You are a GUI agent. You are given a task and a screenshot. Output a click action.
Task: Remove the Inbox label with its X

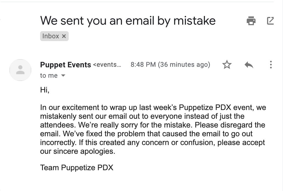coord(64,36)
